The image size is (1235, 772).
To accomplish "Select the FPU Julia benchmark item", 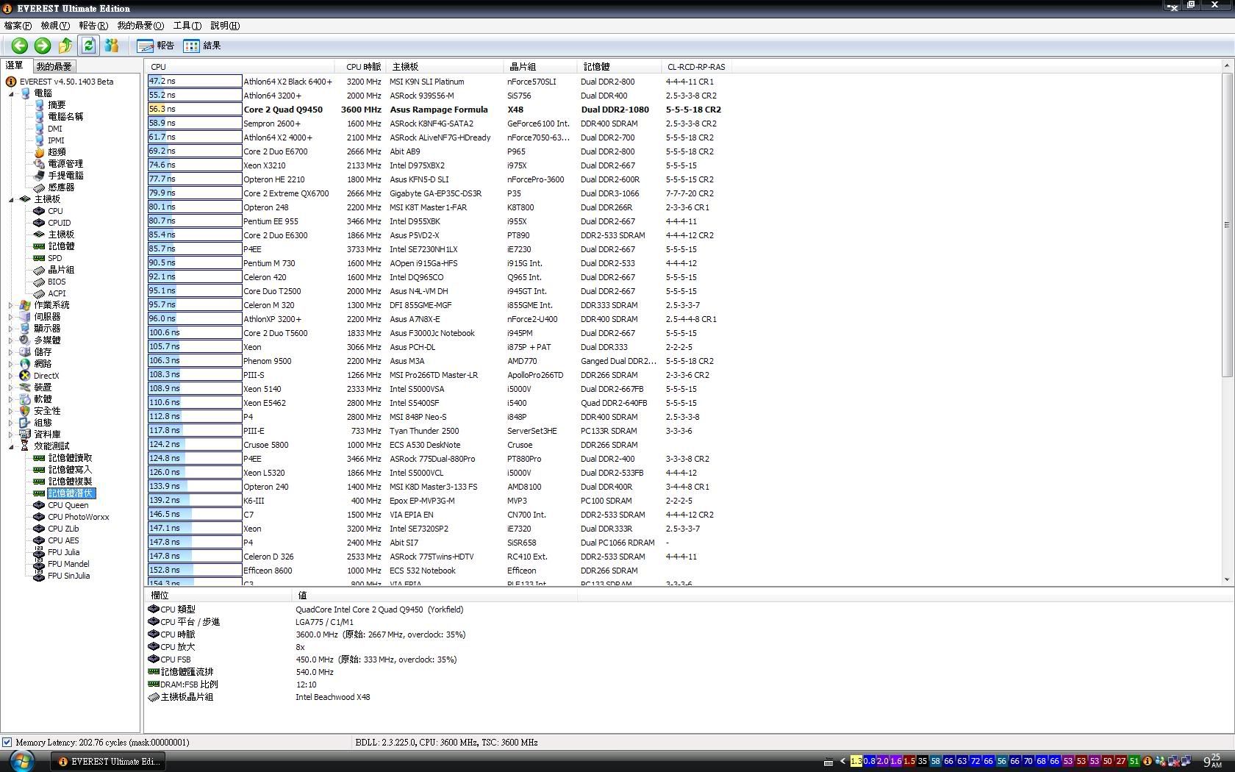I will [x=63, y=552].
